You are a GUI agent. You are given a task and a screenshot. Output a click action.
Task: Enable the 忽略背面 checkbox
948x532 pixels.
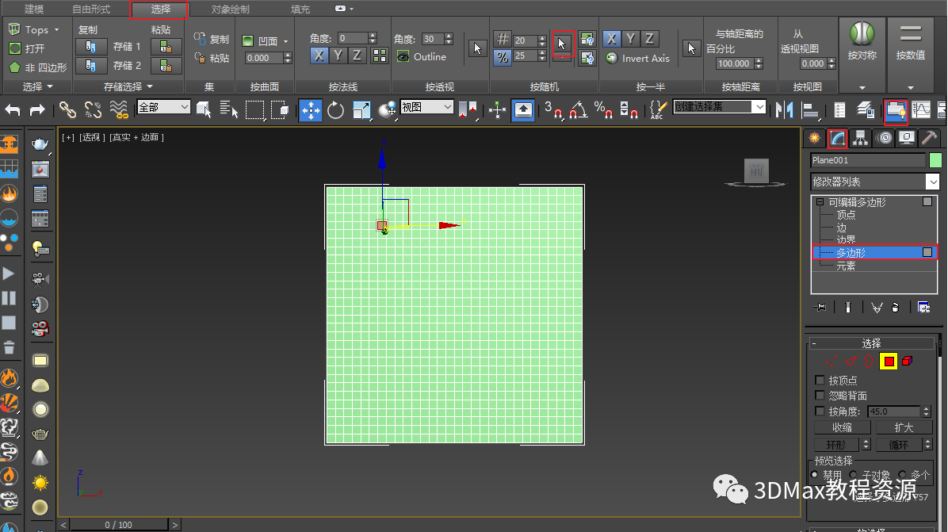click(820, 396)
